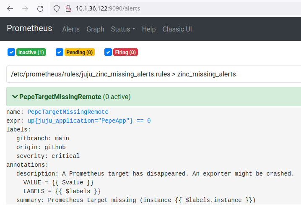Collapse the PepeTargetMissingRemote chevron icon

pyautogui.click(x=15, y=97)
